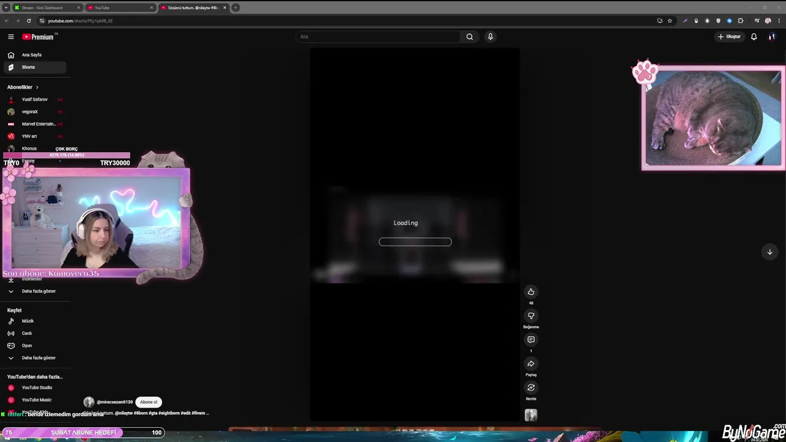786x442 pixels.
Task: Open the blue round extension icon
Action: tap(730, 21)
